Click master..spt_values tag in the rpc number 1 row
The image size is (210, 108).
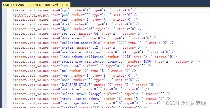32,10
